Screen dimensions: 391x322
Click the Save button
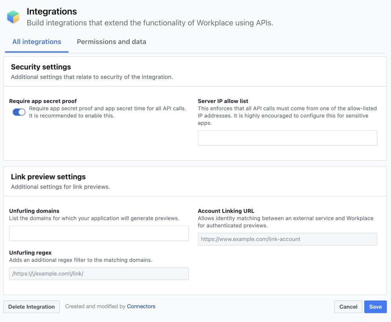375,307
